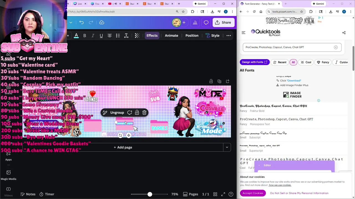Adjust the zoom slider
Screen dimensions: 355x199
150,194
